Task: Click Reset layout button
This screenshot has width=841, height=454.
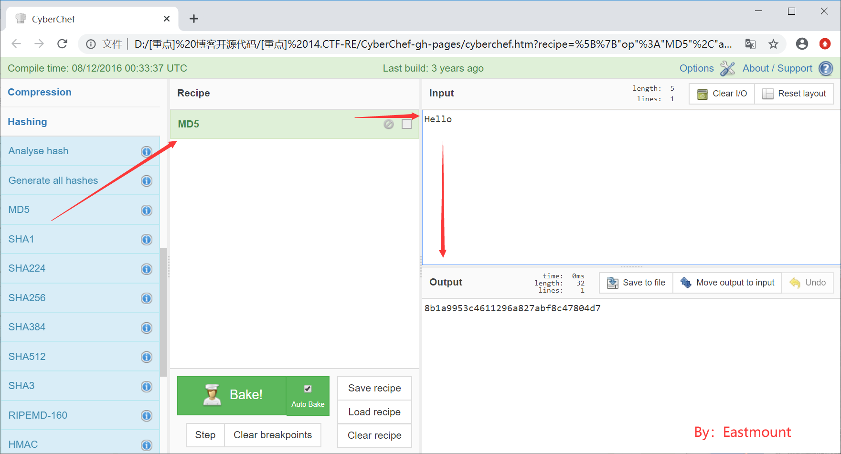Action: tap(794, 94)
